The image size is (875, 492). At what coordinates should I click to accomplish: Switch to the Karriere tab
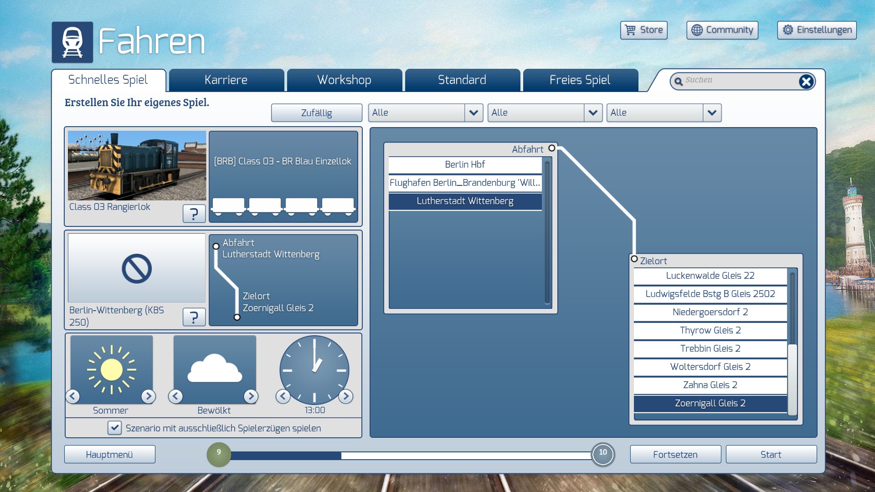tap(226, 80)
